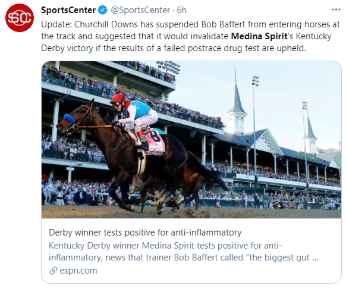The image size is (346, 289).
Task: Click the tall twin spire in the photo
Action: pos(236,103)
